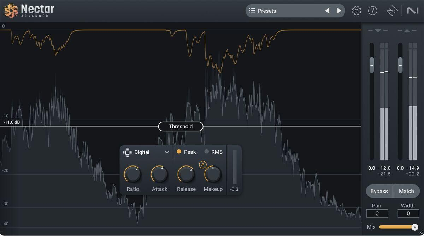424x236 pixels.
Task: Click the Threshold handle label
Action: coord(181,126)
